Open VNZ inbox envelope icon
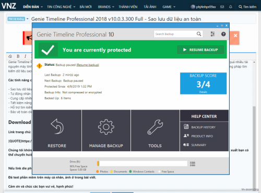 point(222,7)
